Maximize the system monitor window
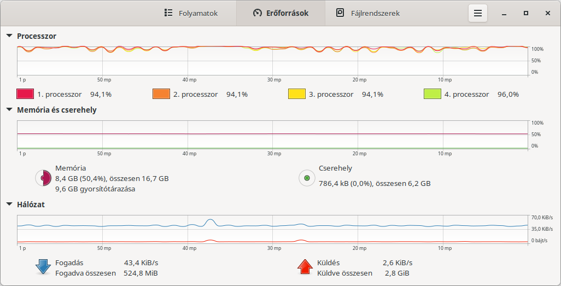 (x=526, y=13)
